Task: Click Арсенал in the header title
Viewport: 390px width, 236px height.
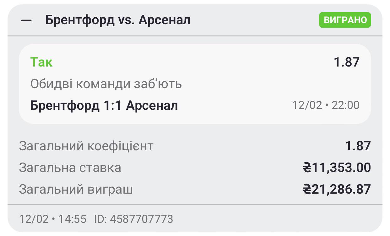Action: coord(164,20)
